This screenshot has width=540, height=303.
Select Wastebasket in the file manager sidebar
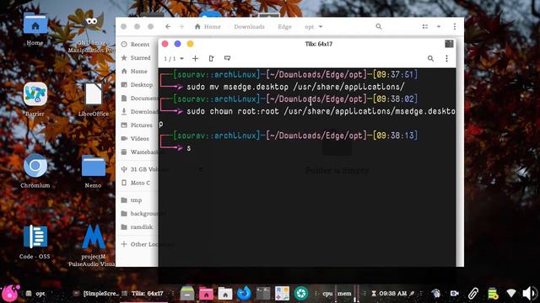click(138, 151)
